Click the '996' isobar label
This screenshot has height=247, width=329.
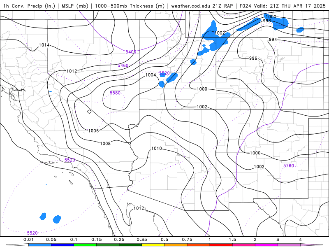(x=253, y=58)
